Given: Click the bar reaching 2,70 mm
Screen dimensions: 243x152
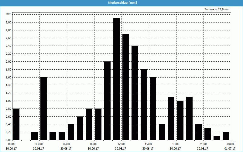Looking at the screenshot, I should pyautogui.click(x=125, y=87).
